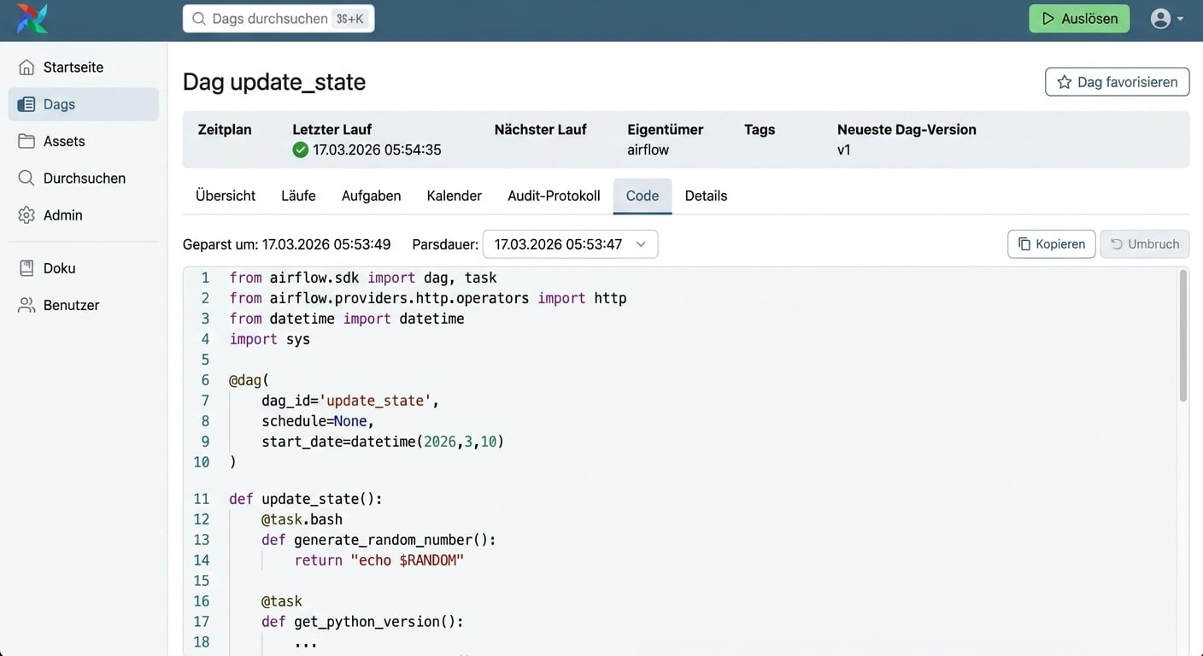Click code line start_date=datetime(2026,3,10)
1203x656 pixels.
pos(383,442)
